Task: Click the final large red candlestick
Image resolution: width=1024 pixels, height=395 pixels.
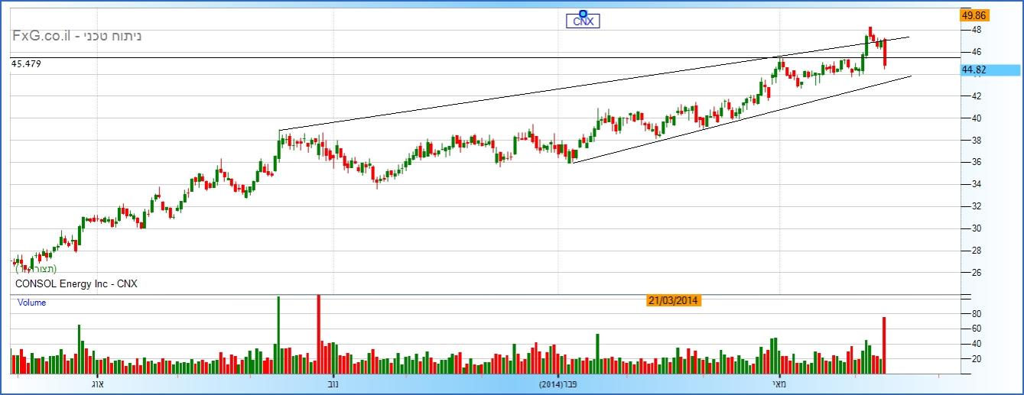Action: pyautogui.click(x=885, y=53)
